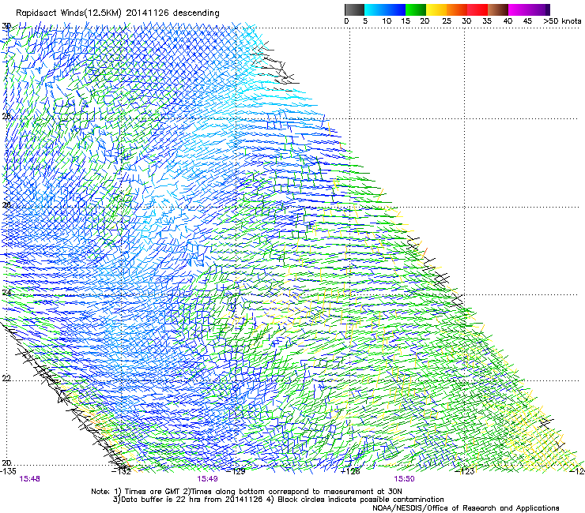Image resolution: width=585 pixels, height=513 pixels.
Task: Click the "45" legend scale label
Action: tap(527, 21)
